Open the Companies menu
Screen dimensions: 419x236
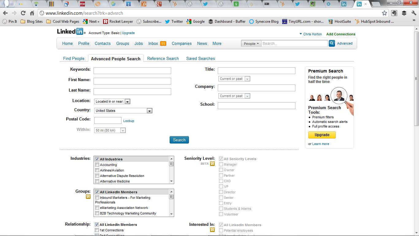(x=182, y=43)
